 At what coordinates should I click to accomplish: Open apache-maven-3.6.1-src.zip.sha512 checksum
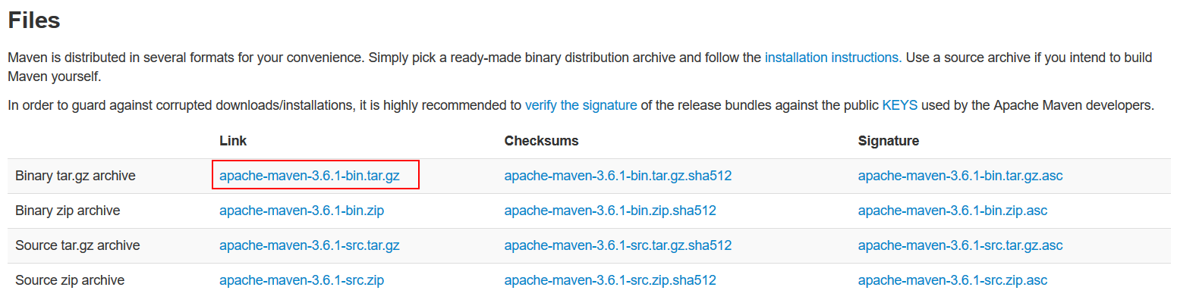tap(610, 280)
